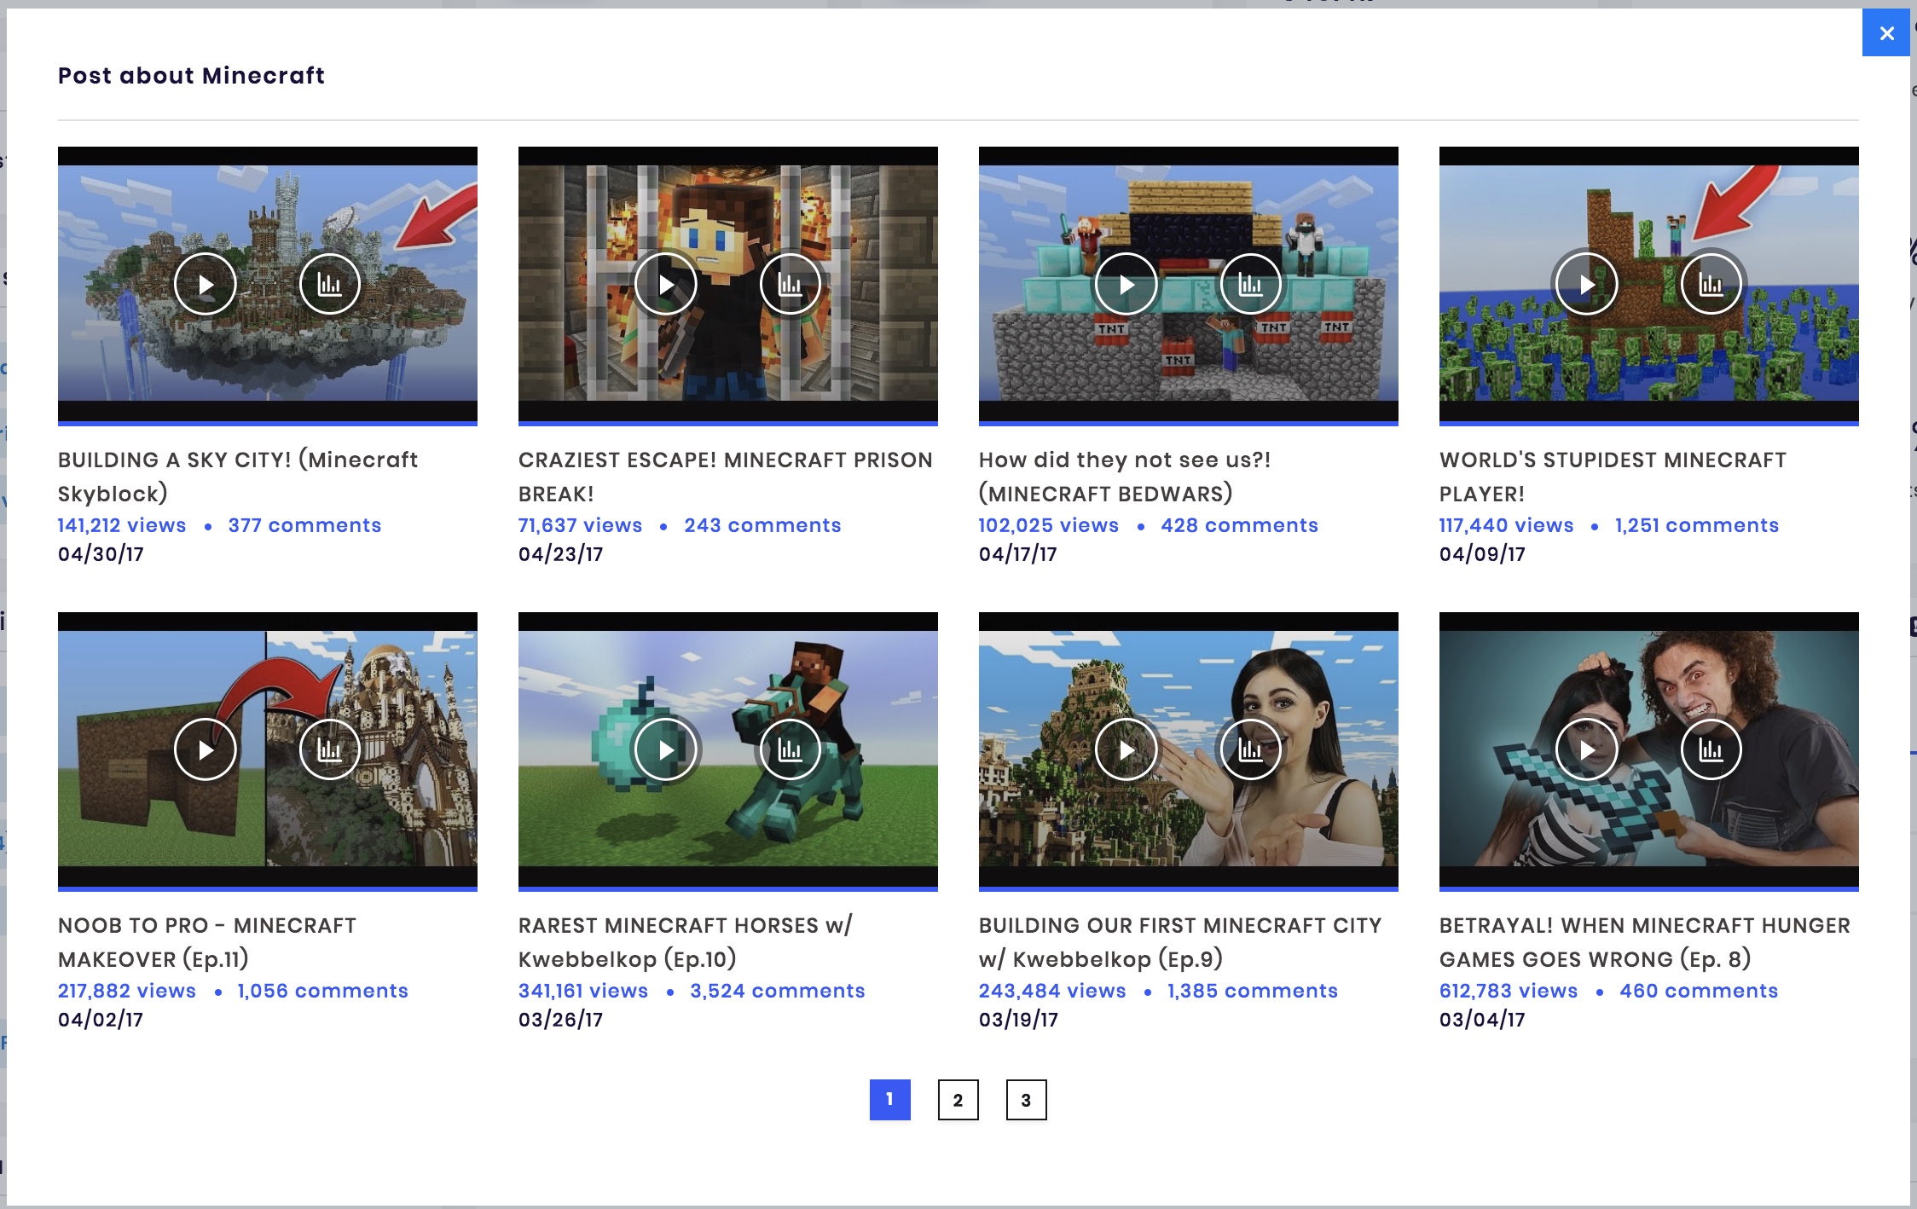
Task: Open the 460 comments link
Action: [1699, 991]
